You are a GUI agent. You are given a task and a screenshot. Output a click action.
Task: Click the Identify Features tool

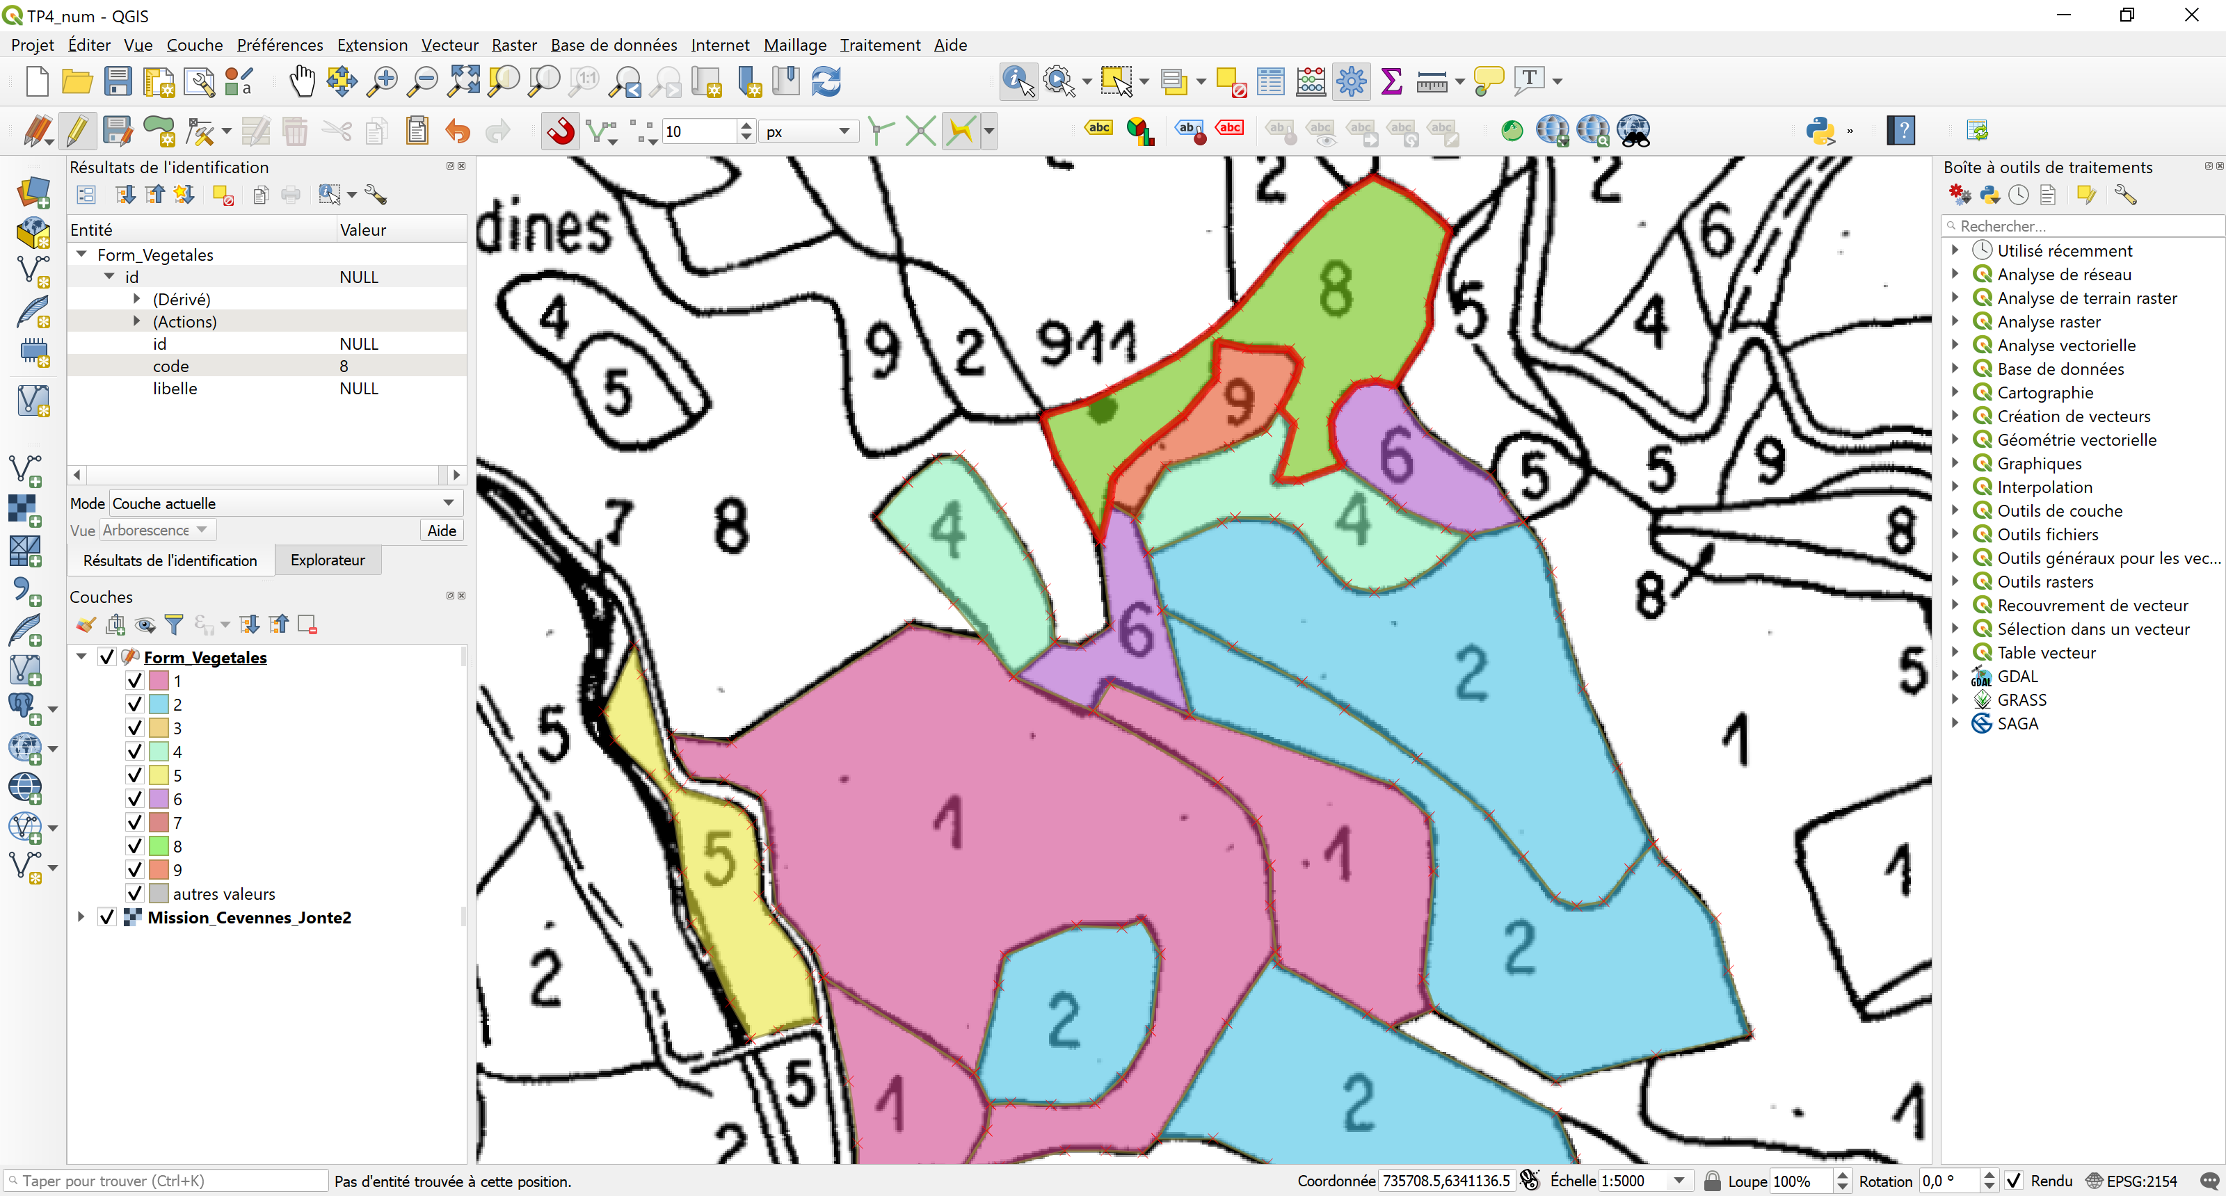click(1018, 82)
